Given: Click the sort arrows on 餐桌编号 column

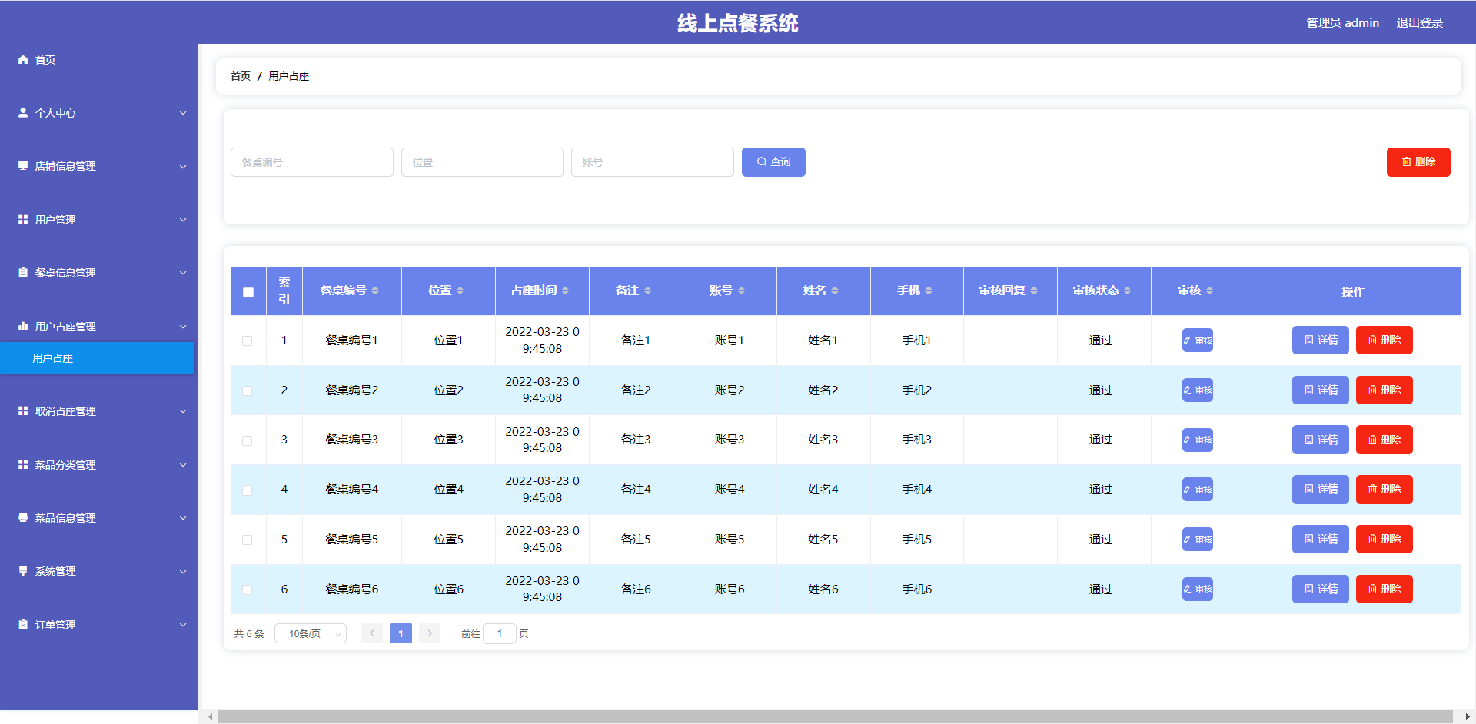Looking at the screenshot, I should [x=375, y=291].
